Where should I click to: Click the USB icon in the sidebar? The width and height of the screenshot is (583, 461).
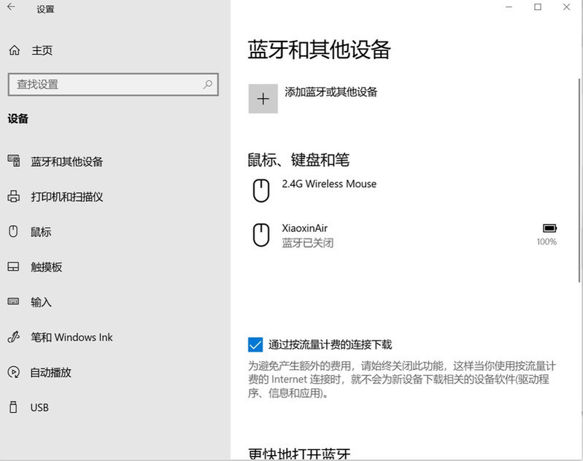(13, 407)
